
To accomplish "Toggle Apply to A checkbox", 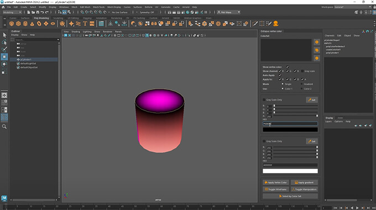I will pyautogui.click(x=302, y=79).
